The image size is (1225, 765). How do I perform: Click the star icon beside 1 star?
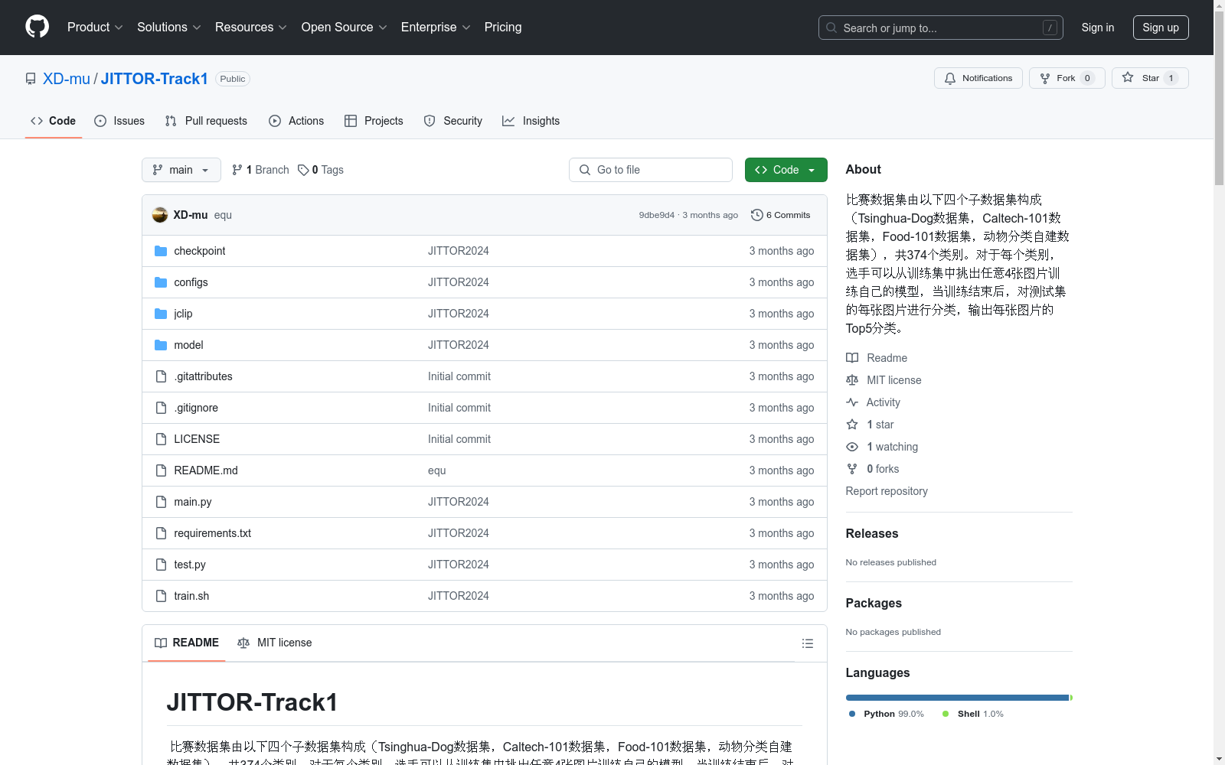852,425
